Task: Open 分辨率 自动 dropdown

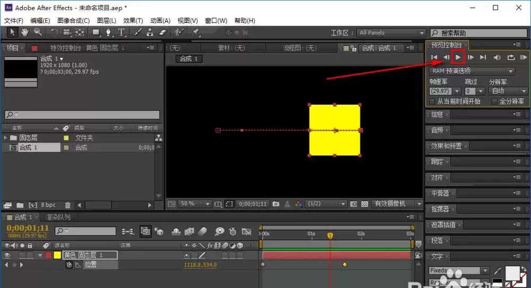Action: pyautogui.click(x=508, y=91)
